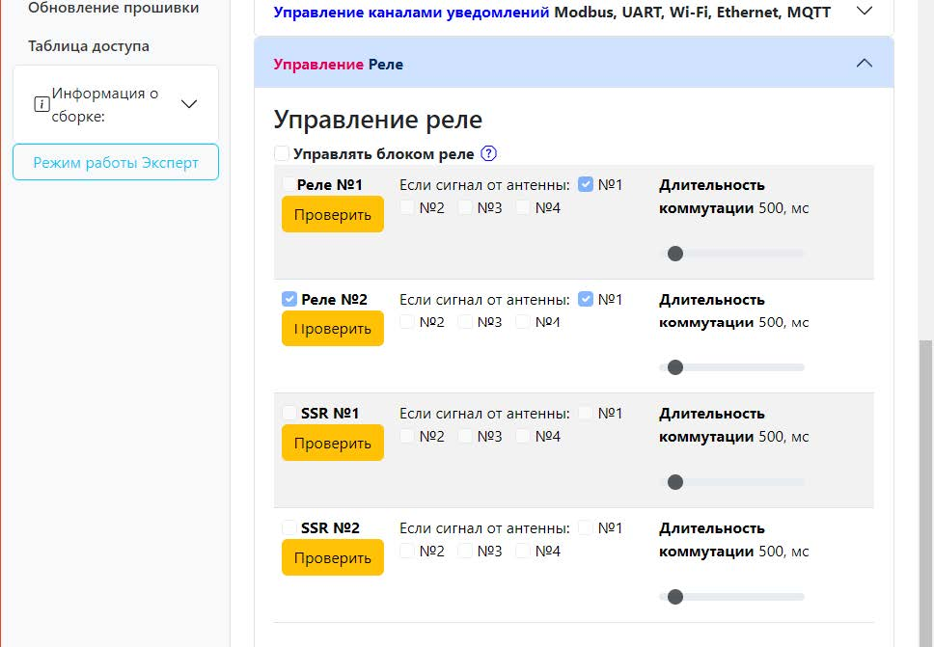Image resolution: width=934 pixels, height=647 pixels.
Task: Click the info icon beside Информация о сборке
Action: click(41, 104)
